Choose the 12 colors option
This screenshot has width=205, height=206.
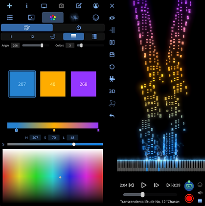(x=32, y=37)
